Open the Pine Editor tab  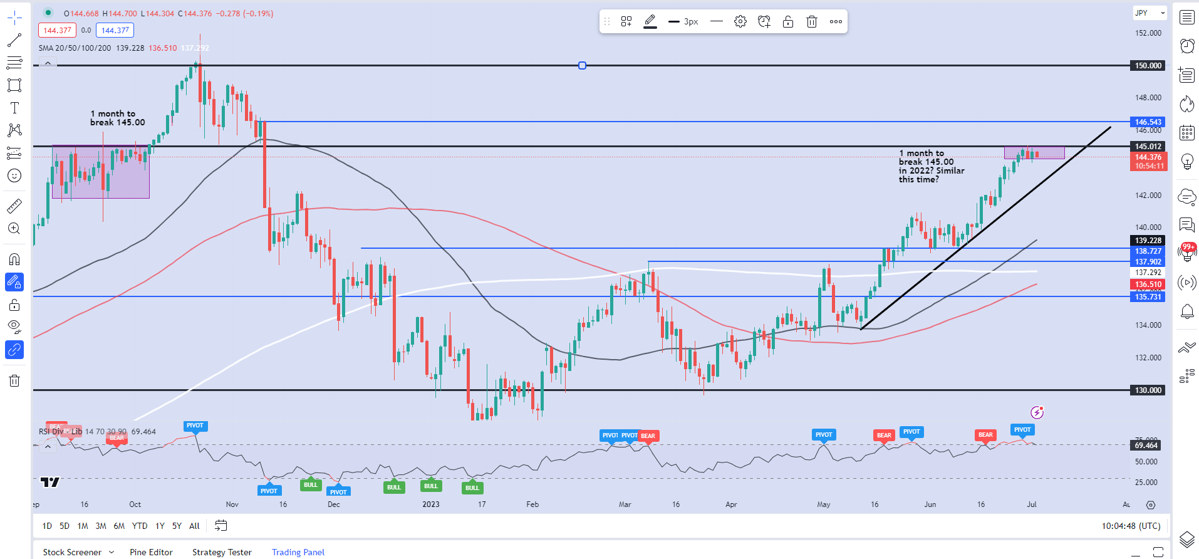pyautogui.click(x=151, y=552)
